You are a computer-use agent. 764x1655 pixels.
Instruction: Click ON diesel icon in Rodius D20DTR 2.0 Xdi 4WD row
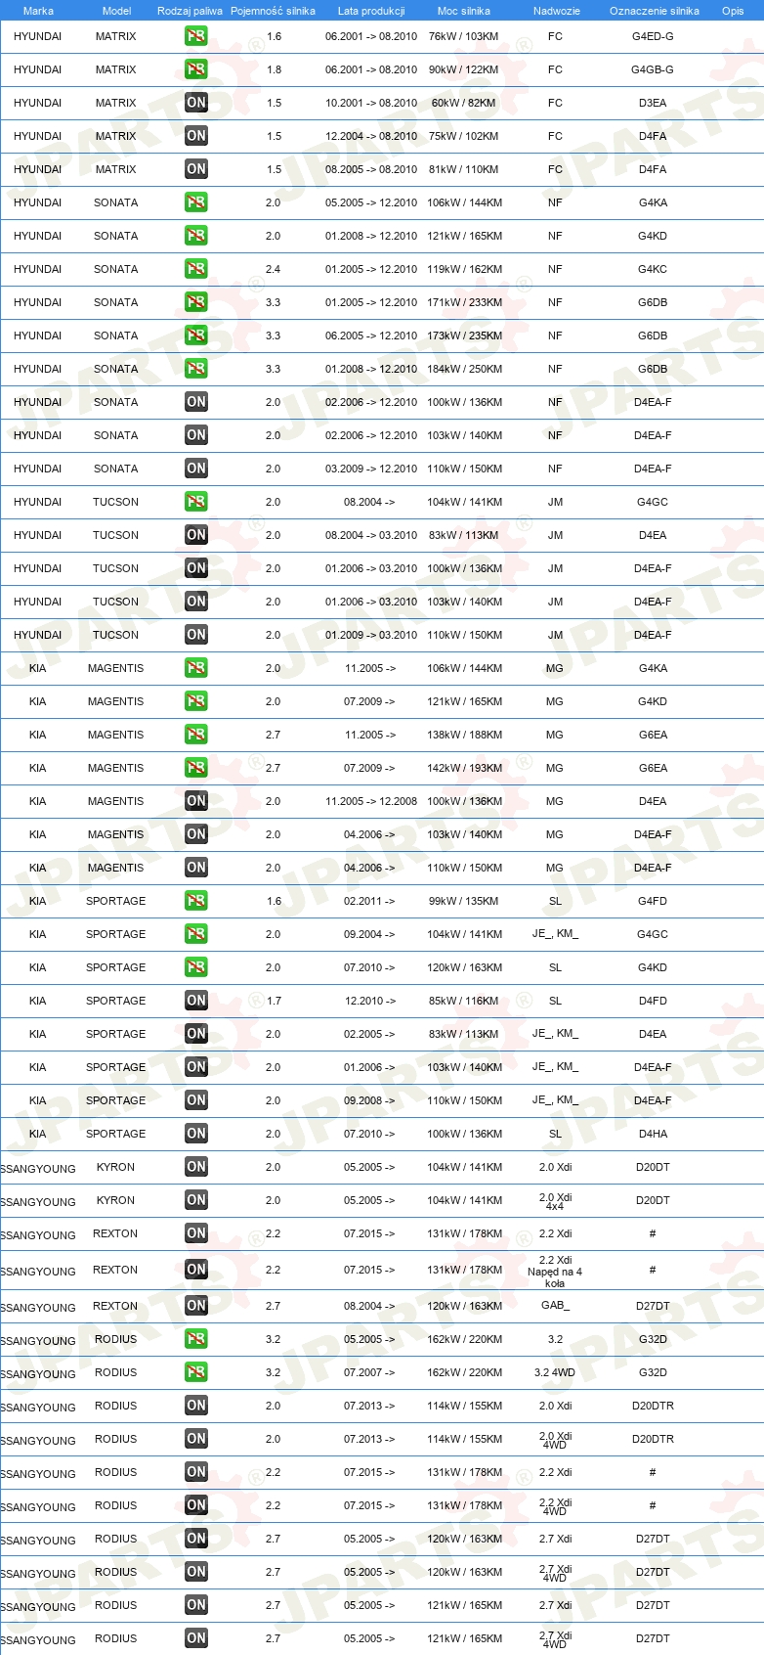pyautogui.click(x=196, y=1439)
